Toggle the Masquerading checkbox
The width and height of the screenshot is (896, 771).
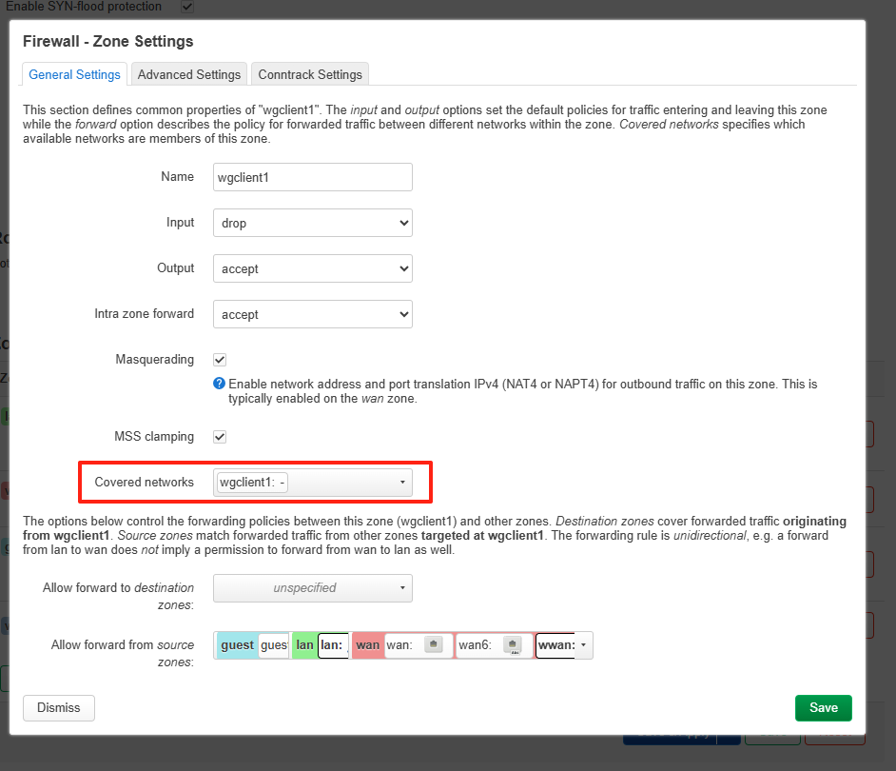coord(220,360)
